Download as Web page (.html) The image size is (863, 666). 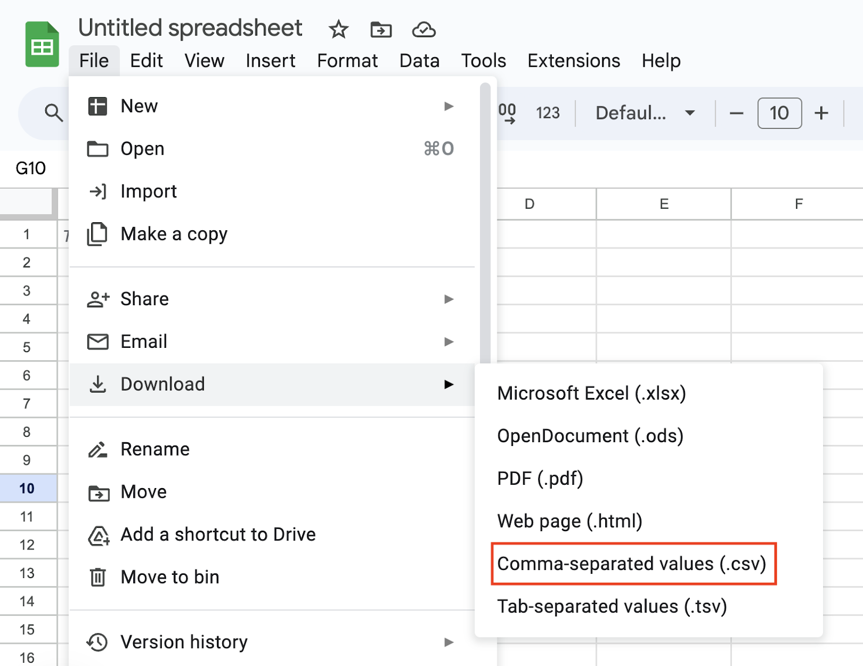649,521
